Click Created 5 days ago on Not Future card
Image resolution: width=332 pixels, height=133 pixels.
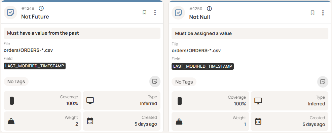click(146, 124)
